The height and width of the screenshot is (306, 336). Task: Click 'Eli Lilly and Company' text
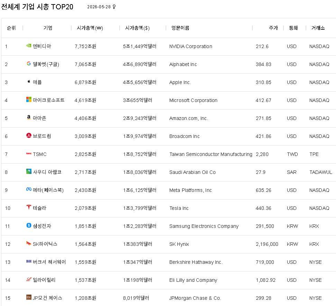point(193,280)
